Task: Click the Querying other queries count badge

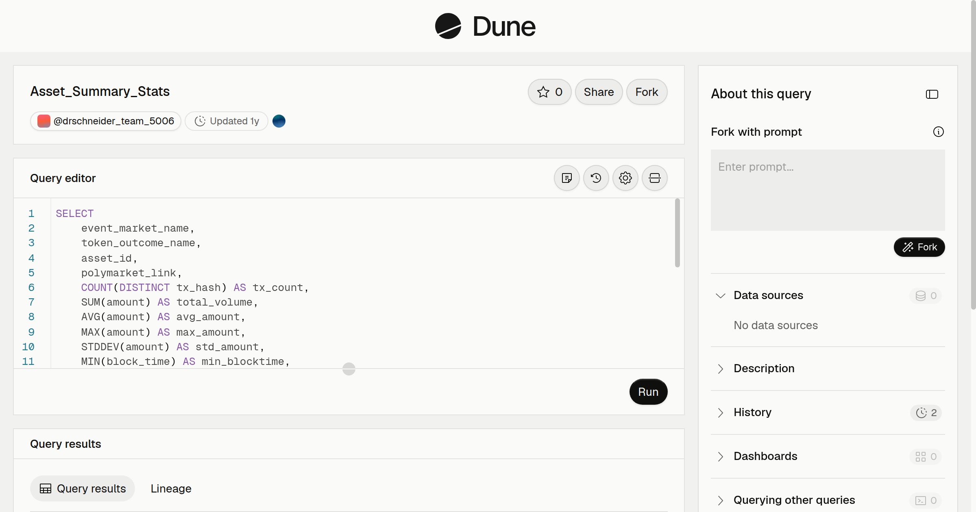Action: click(926, 501)
